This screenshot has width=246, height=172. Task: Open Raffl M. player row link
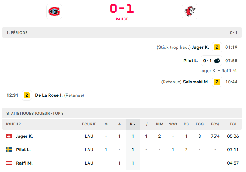(24, 163)
